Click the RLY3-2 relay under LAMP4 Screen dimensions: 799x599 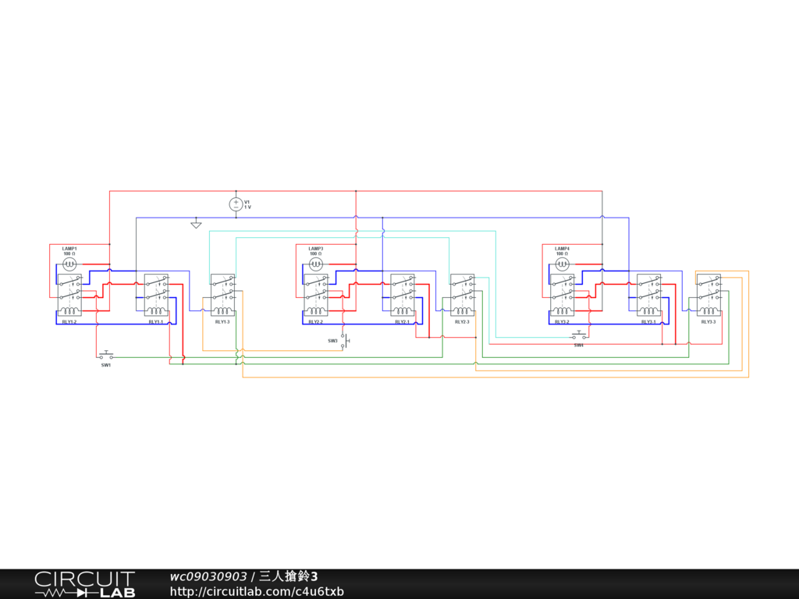(562, 296)
